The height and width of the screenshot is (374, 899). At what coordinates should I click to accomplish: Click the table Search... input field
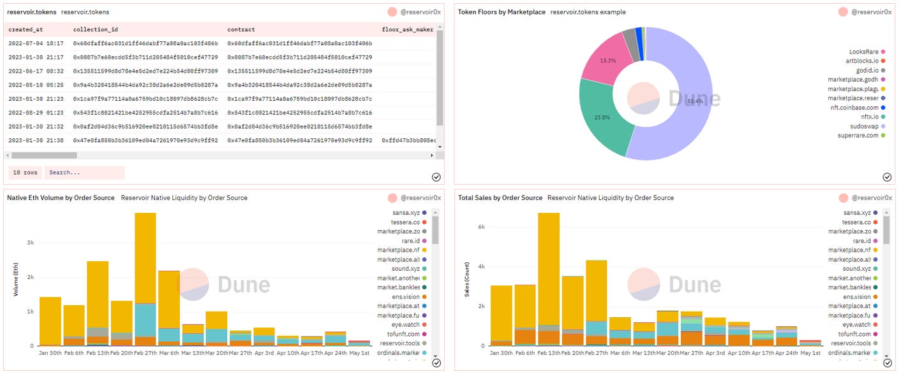84,173
